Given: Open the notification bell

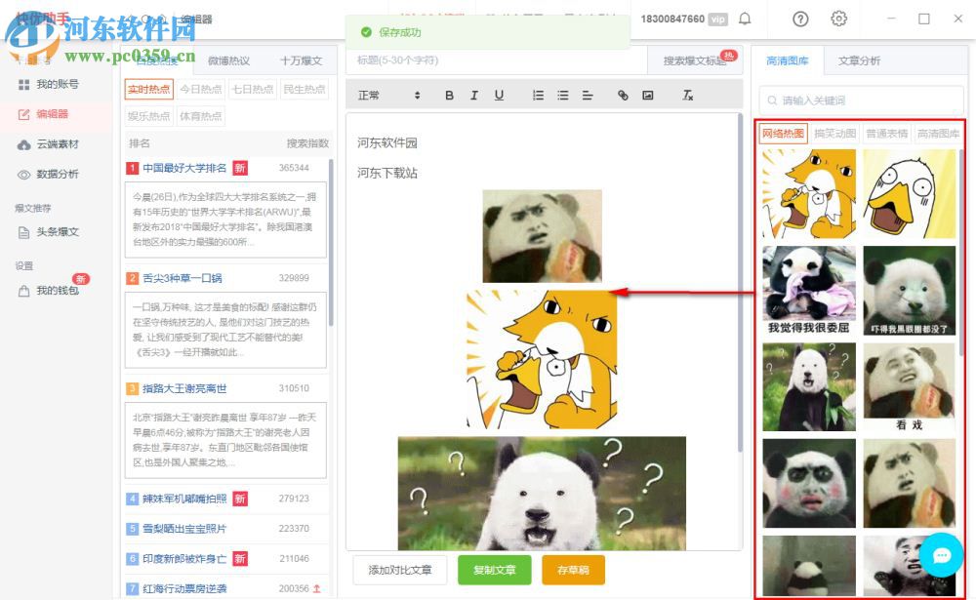Looking at the screenshot, I should [745, 19].
